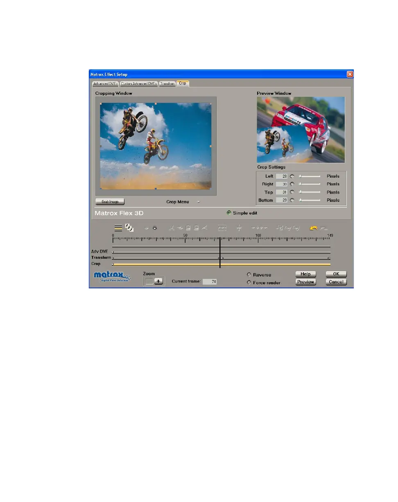Click the Right crop value field
This screenshot has width=398, height=502.
coord(281,184)
